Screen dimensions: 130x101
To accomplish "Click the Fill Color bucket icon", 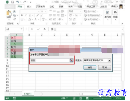I will 30,19.
